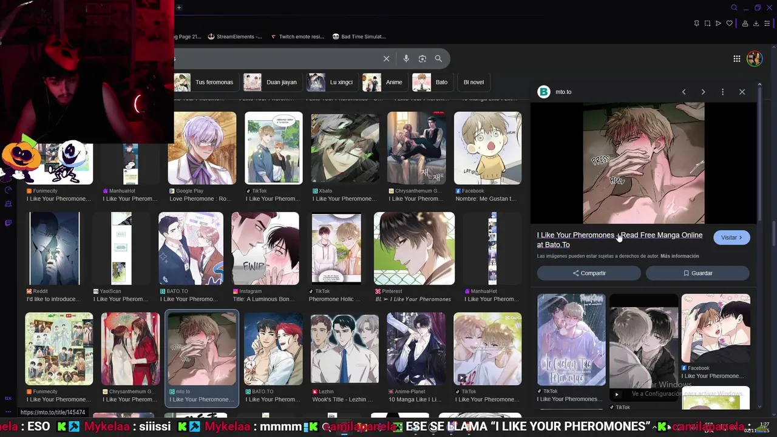Image resolution: width=777 pixels, height=437 pixels.
Task: Close the image preview panel
Action: 742,92
